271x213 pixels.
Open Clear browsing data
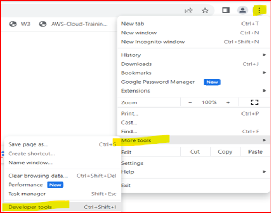pyautogui.click(x=63, y=176)
